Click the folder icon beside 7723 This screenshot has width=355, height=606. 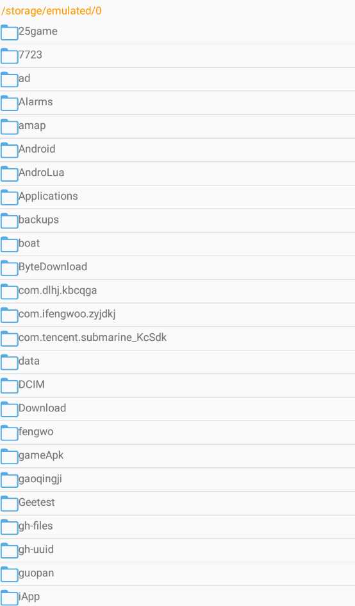click(x=9, y=56)
